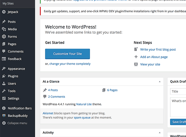Open the Forms menu
Image resolution: width=186 pixels, height=137 pixels.
tap(12, 37)
